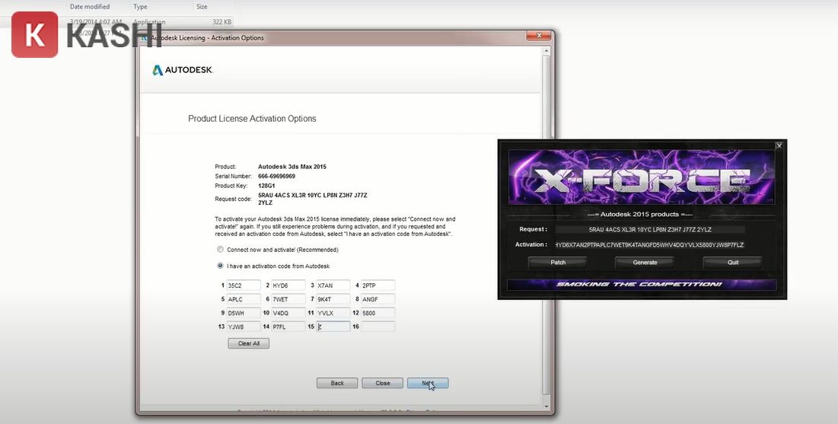Click the Autodesk 2015 products label in X-Force
This screenshot has height=424, width=838.
pos(639,215)
